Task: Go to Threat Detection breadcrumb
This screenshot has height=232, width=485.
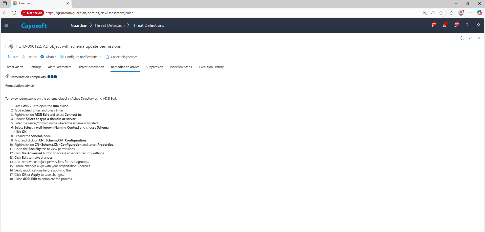Action: click(109, 25)
